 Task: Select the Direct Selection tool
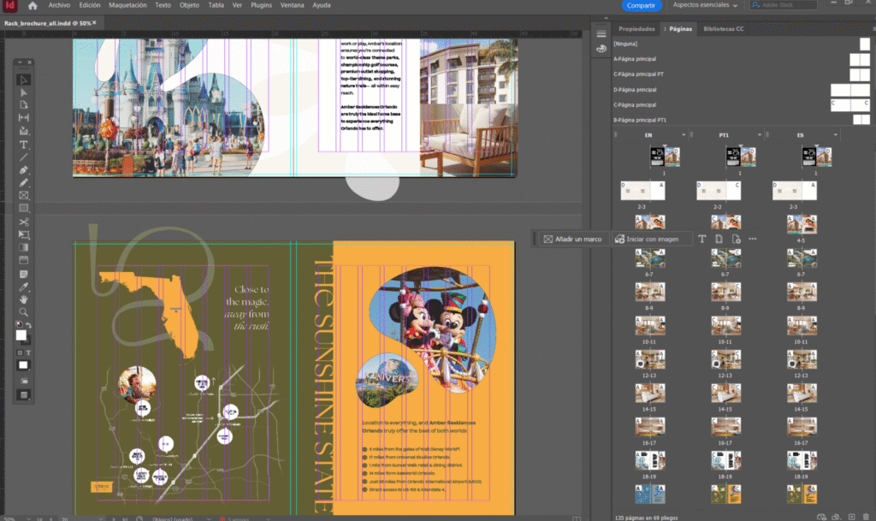pos(24,92)
